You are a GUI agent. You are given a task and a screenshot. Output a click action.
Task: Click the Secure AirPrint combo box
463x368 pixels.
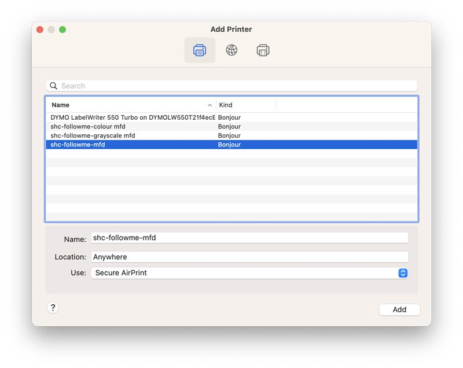(243, 273)
